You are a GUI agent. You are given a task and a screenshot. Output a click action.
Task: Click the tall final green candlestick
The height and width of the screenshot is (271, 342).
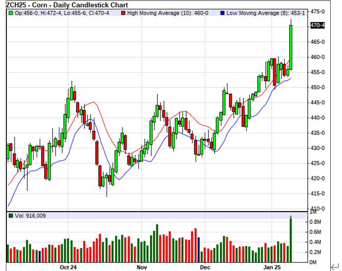click(291, 47)
